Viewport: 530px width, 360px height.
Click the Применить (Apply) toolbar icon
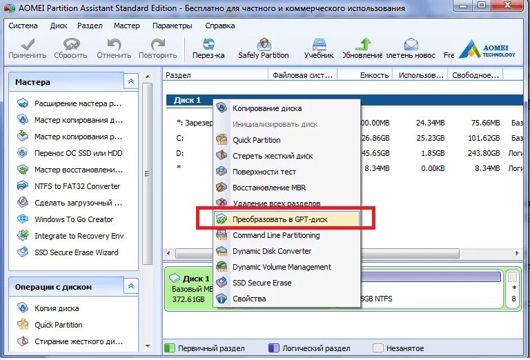pos(28,48)
